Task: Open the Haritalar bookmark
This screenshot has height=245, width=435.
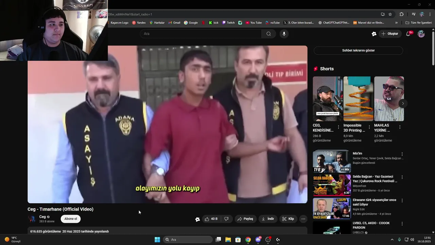Action: (x=157, y=23)
